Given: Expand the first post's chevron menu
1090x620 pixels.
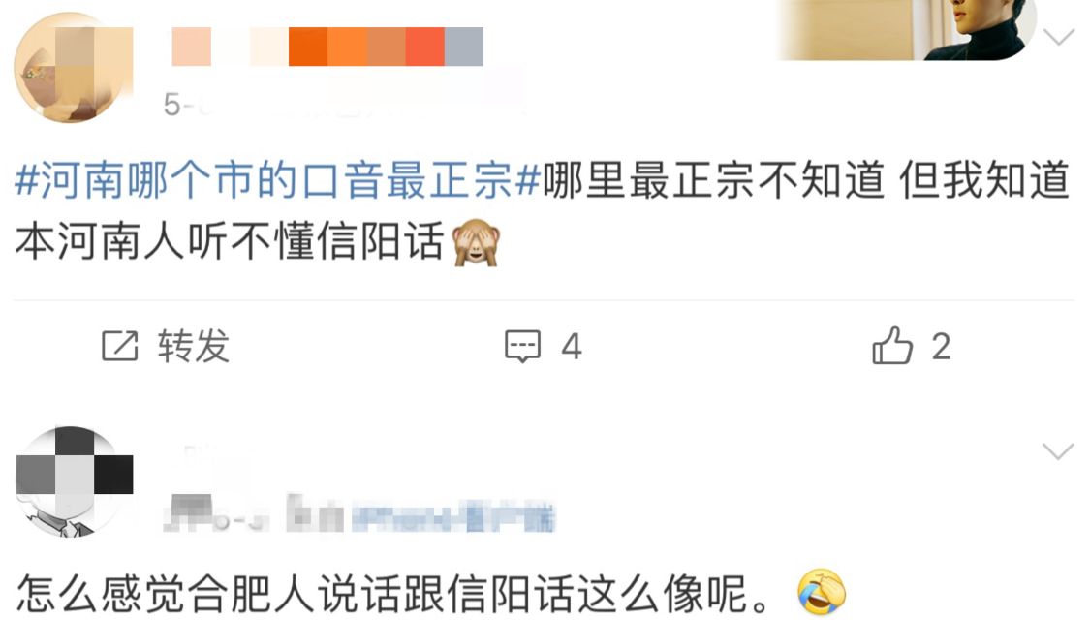Looking at the screenshot, I should click(1058, 36).
